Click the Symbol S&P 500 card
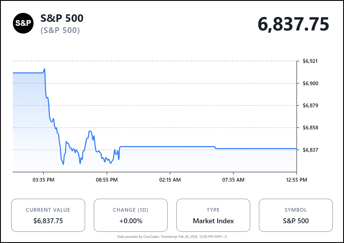The width and height of the screenshot is (344, 243). coord(296,215)
